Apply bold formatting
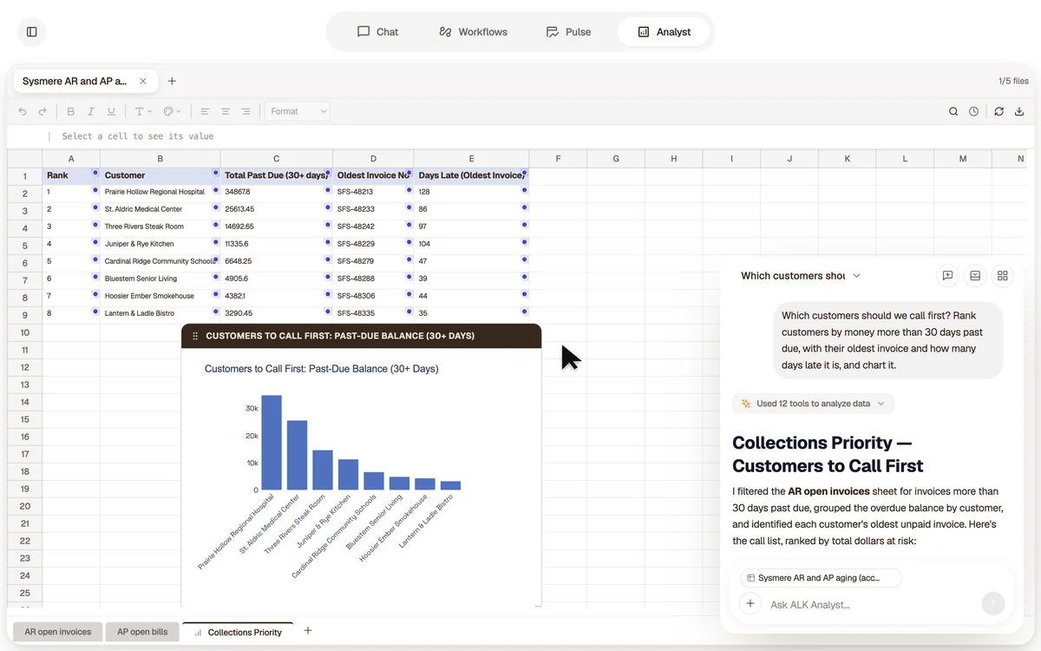This screenshot has width=1041, height=651. point(71,111)
